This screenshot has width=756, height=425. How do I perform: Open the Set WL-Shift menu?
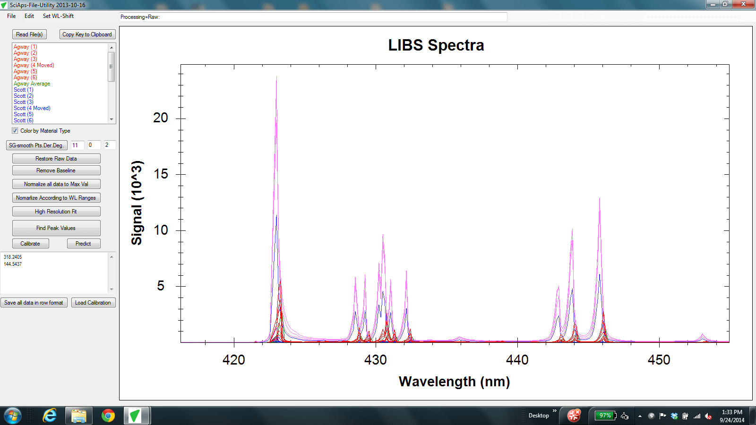click(x=58, y=16)
